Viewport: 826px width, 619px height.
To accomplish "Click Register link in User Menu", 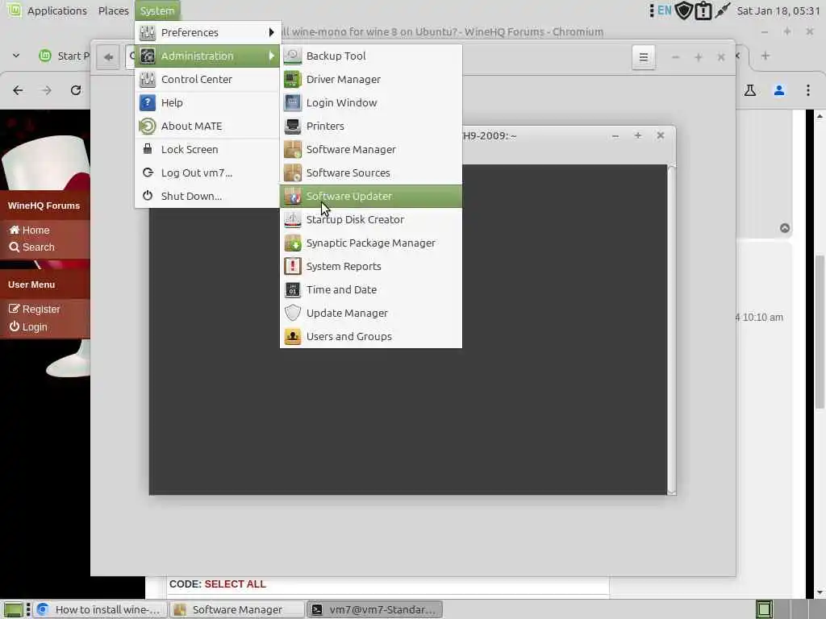I will pos(34,309).
